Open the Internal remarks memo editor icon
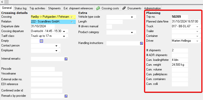The width and height of the screenshot is (203, 100). (x=66, y=59)
